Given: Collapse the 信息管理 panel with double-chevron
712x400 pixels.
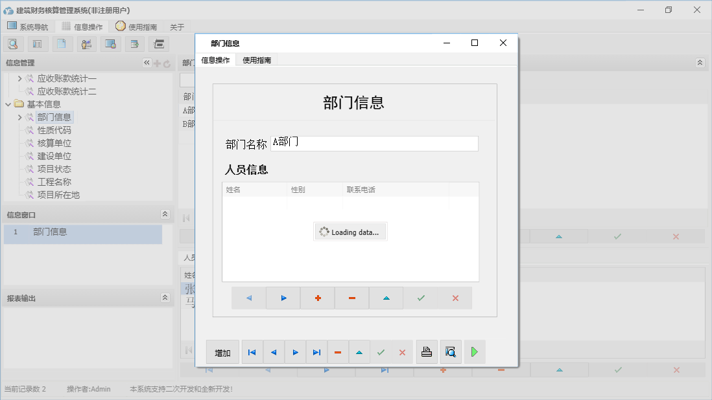Looking at the screenshot, I should [x=147, y=63].
